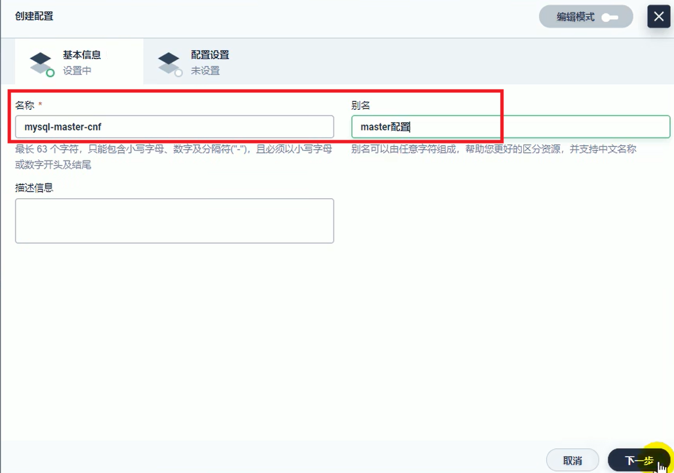Click the 取消 button
Image resolution: width=674 pixels, height=473 pixels.
573,461
